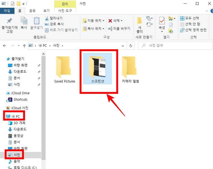213x169 pixels.
Task: Switch to the 보기 ribbon tab
Action: [x=47, y=11]
